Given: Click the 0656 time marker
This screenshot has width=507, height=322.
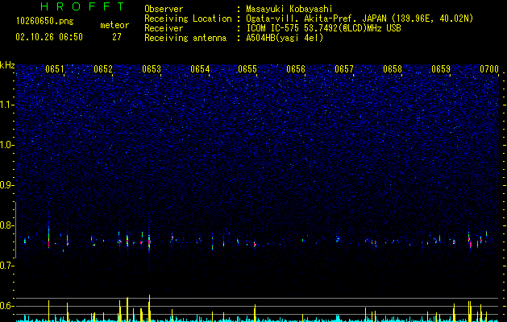Looking at the screenshot, I should pyautogui.click(x=296, y=69).
